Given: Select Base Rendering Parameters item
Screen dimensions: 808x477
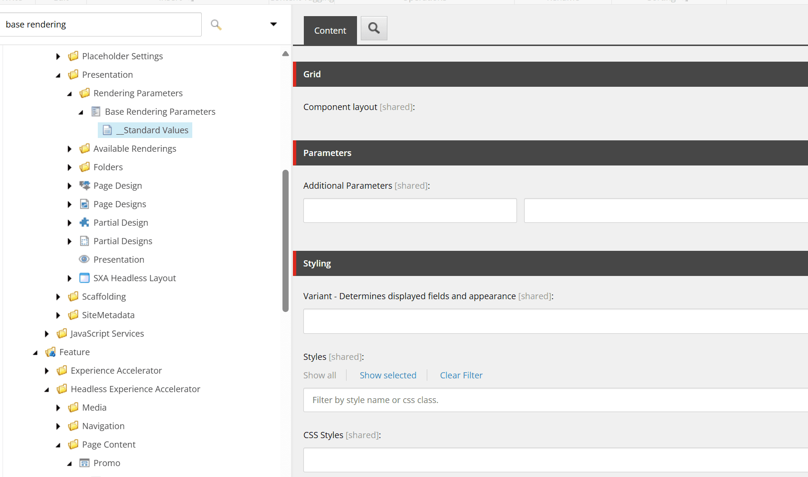Looking at the screenshot, I should (x=160, y=111).
